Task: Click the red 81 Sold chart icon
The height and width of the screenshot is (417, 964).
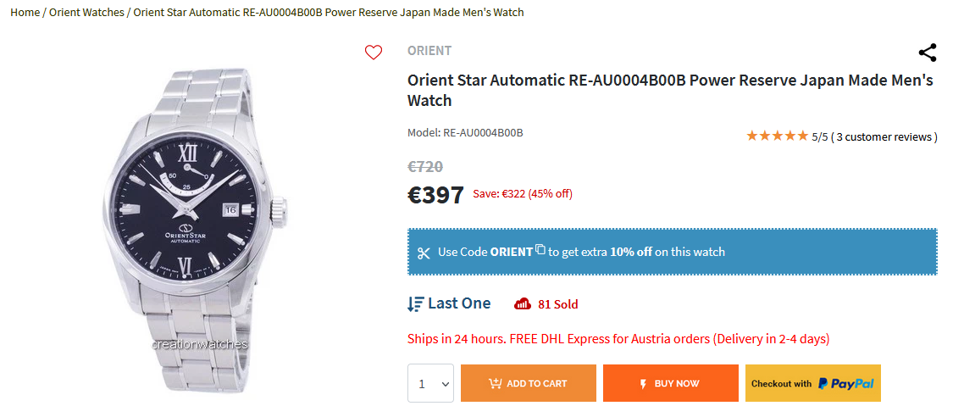Action: 523,303
